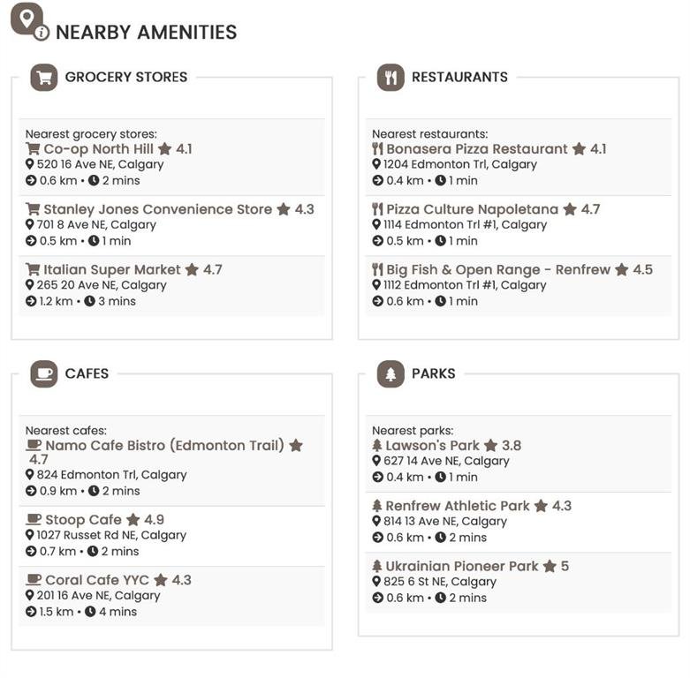
Task: Click the cart icon beside Italian Super Market
Action: [x=33, y=269]
